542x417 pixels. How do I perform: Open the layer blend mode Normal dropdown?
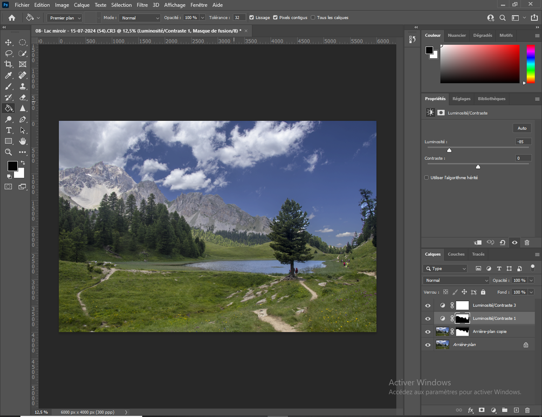pyautogui.click(x=457, y=280)
